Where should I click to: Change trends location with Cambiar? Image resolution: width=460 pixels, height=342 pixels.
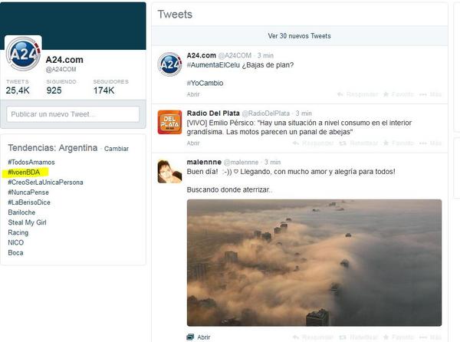117,149
